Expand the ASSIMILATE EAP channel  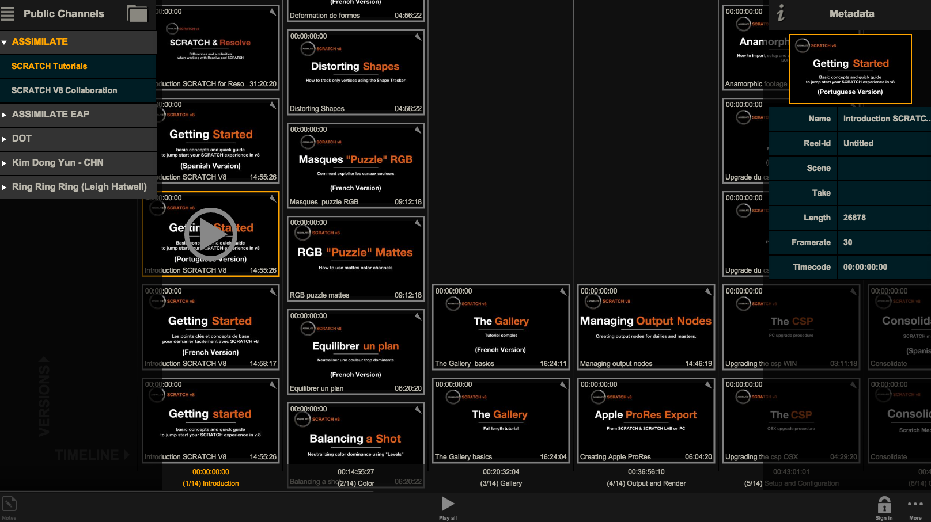(4, 115)
